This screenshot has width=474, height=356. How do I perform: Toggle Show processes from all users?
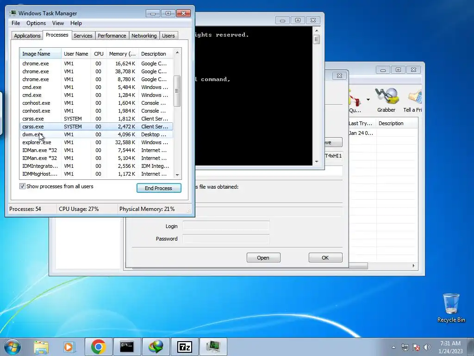[22, 186]
